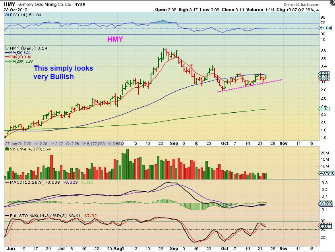Screen dimensions: 335x252
Task: Click the 51.84 RSI value tag on the right axis
Action: [x=325, y=28]
